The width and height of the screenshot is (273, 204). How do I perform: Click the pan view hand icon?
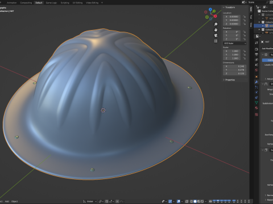point(216,30)
